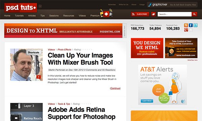
Task: Click the Write for Us link
Action: tap(124, 5)
